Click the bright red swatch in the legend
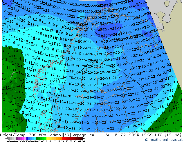Screen dimensions: 184x142 point(63,139)
